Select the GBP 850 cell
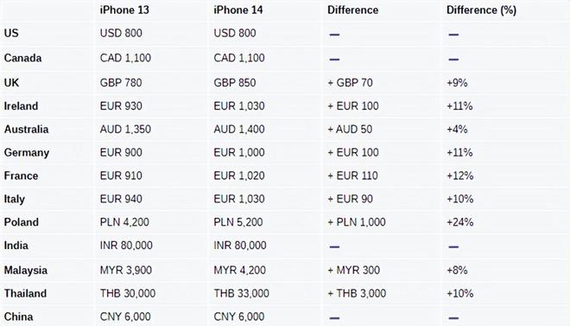 [x=235, y=83]
